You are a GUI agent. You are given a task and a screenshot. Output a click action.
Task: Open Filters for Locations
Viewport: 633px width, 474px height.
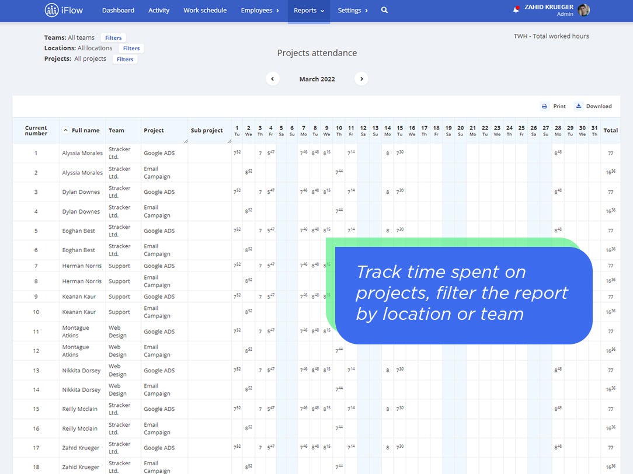131,48
